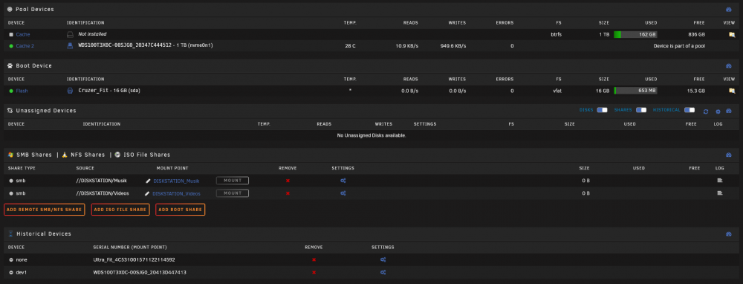Image resolution: width=743 pixels, height=284 pixels.
Task: Open the Cache 2 device link
Action: coord(25,46)
